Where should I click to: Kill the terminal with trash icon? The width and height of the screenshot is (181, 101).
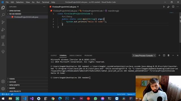(x=169, y=56)
